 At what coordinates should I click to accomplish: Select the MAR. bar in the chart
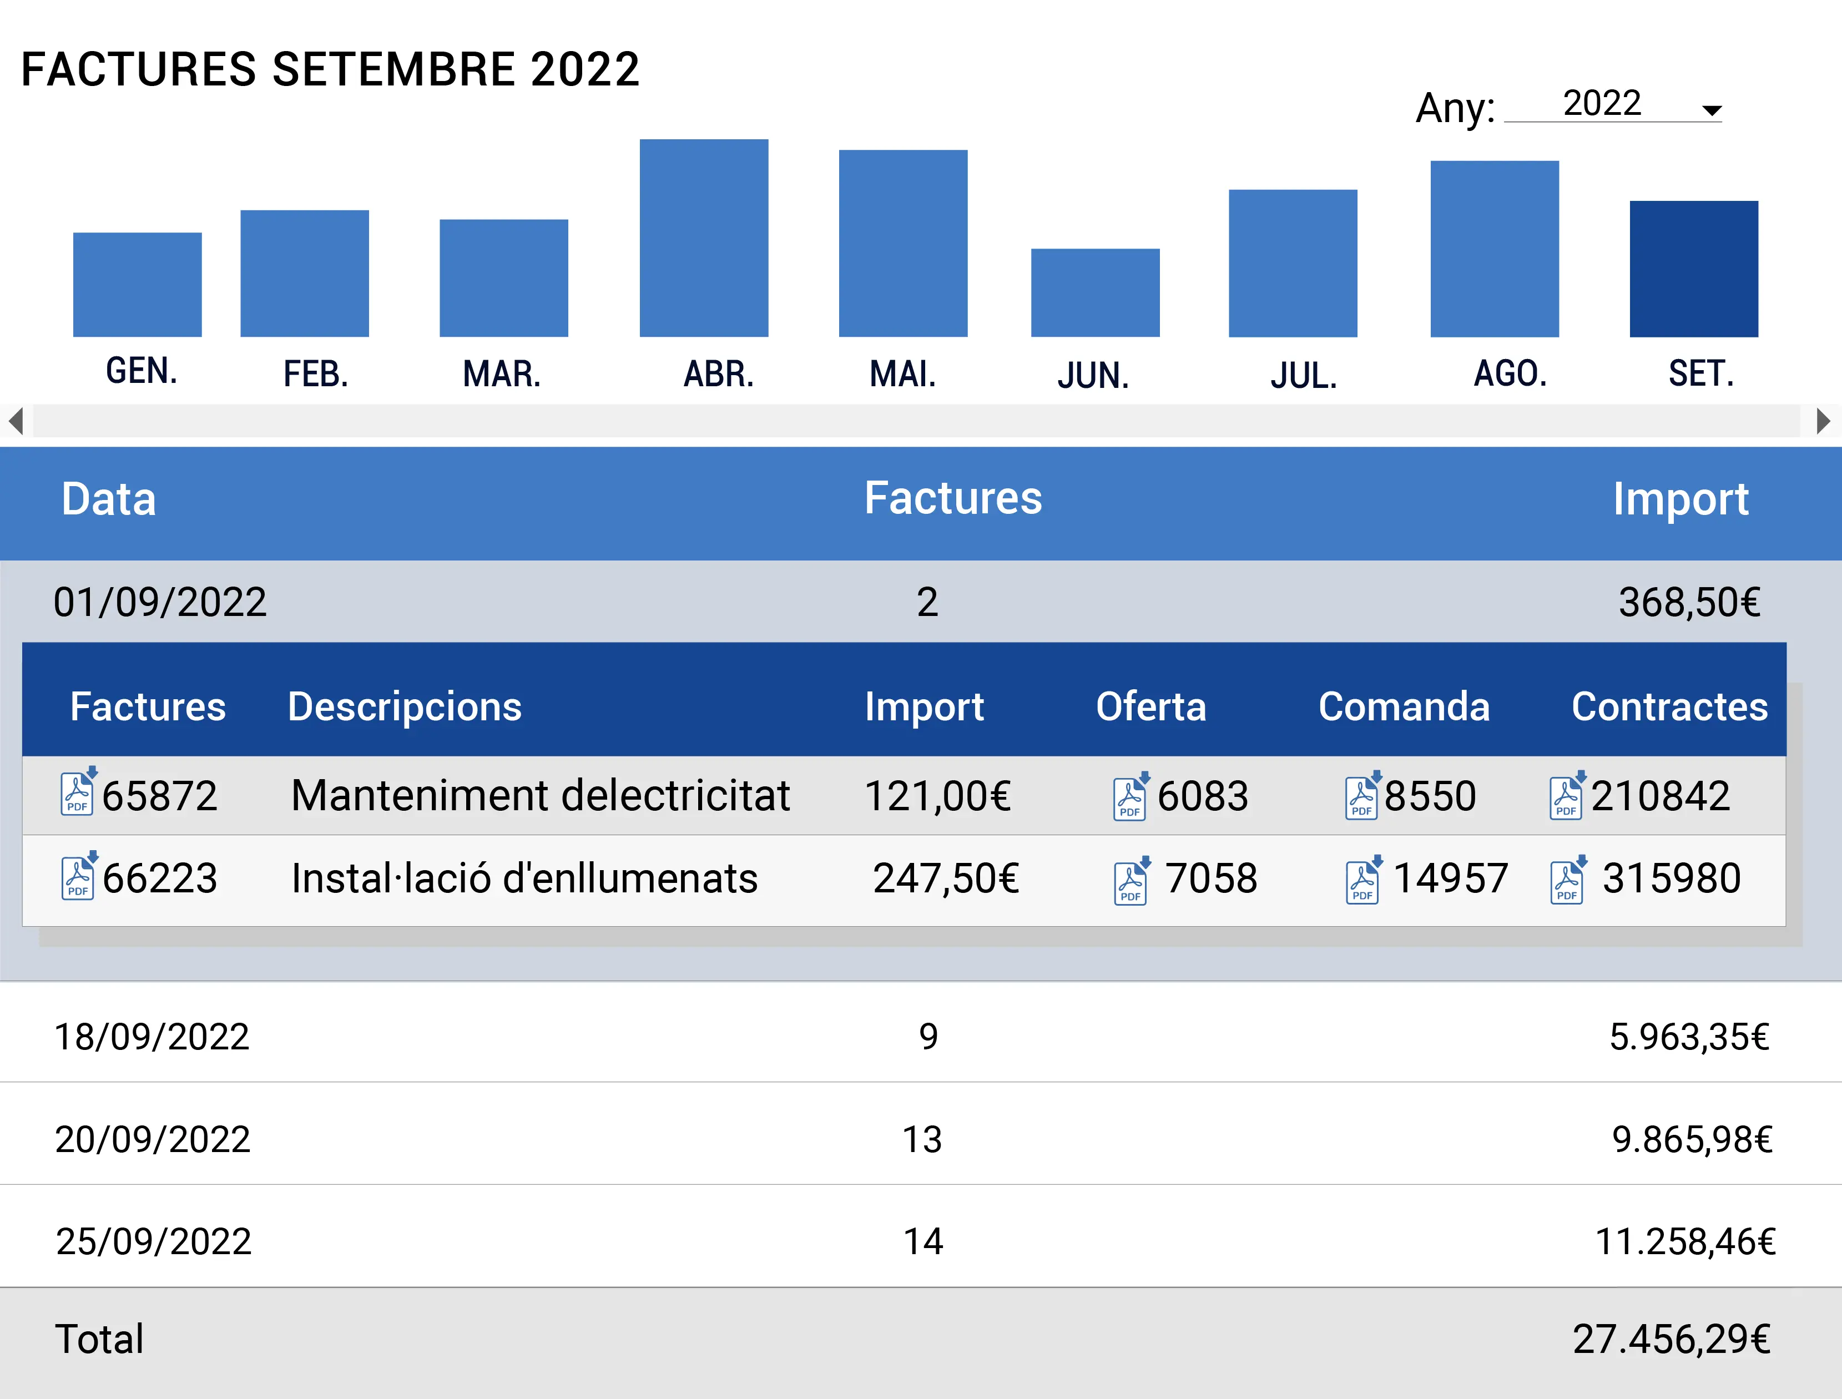pyautogui.click(x=504, y=278)
